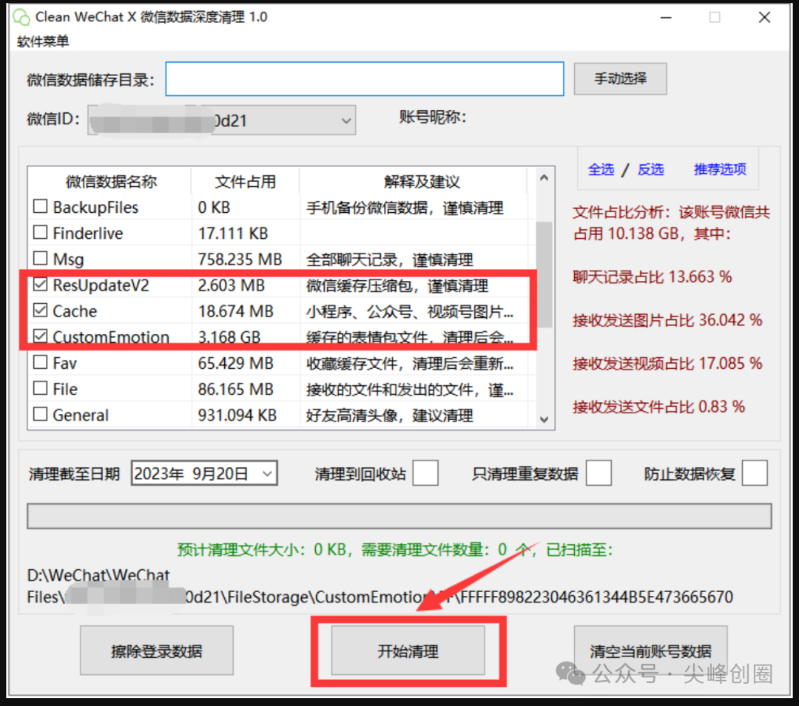
Task: Click 好友高清头像，建议清理 description
Action: point(390,415)
